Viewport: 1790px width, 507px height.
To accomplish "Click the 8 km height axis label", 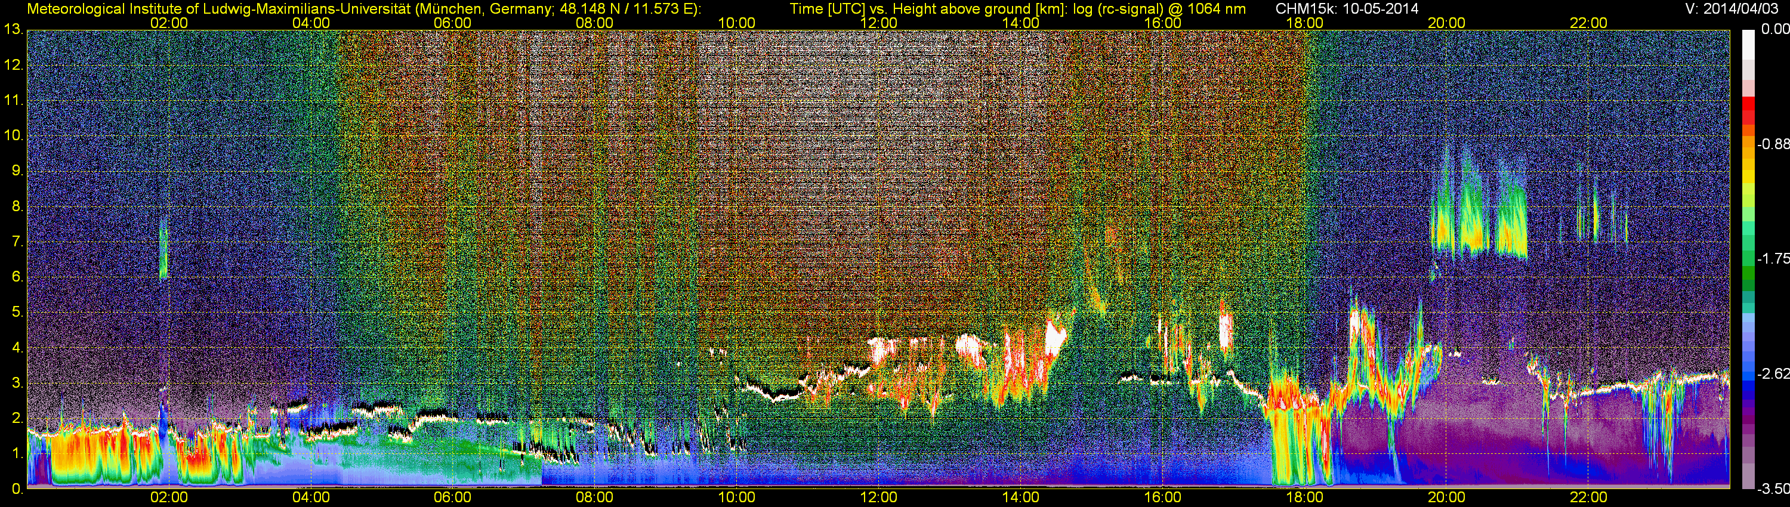I will click(x=17, y=206).
